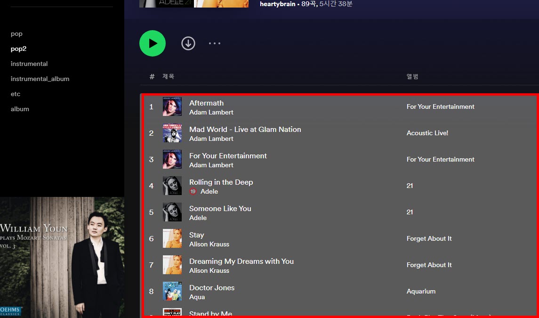Select Dreaming My Dreams with You title

[241, 261]
